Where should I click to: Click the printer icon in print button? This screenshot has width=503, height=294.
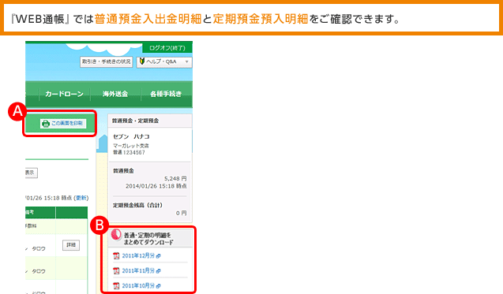pyautogui.click(x=46, y=124)
